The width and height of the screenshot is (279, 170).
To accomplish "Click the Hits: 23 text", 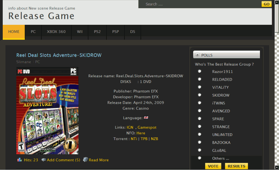I will (x=31, y=160).
